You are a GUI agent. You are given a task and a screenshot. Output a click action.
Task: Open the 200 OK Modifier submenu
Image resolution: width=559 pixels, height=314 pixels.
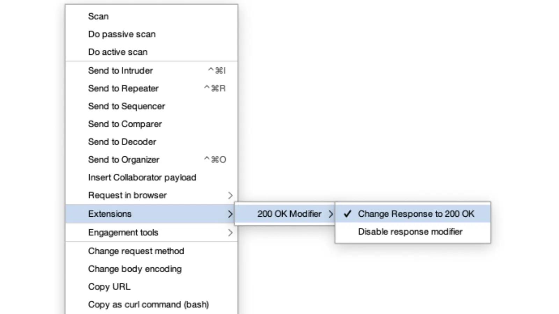(x=289, y=214)
